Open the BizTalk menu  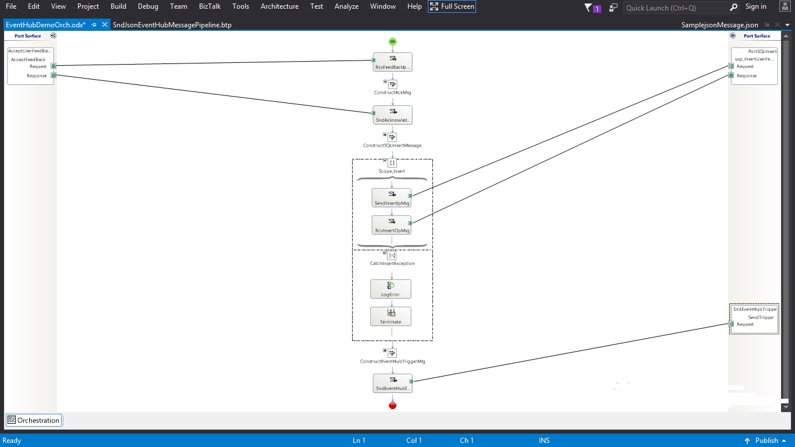(210, 6)
